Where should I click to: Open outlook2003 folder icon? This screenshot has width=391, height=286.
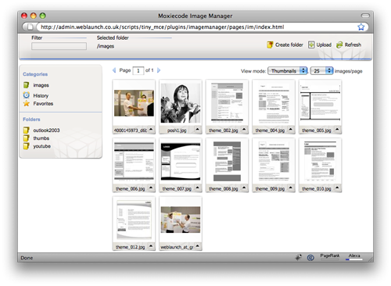click(26, 130)
